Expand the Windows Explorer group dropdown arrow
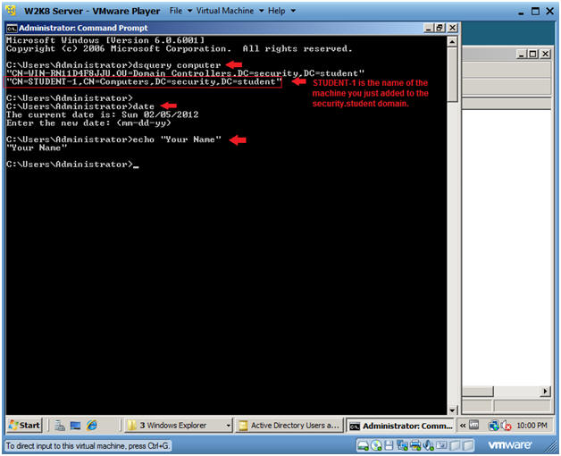Image resolution: width=561 pixels, height=456 pixels. point(229,426)
